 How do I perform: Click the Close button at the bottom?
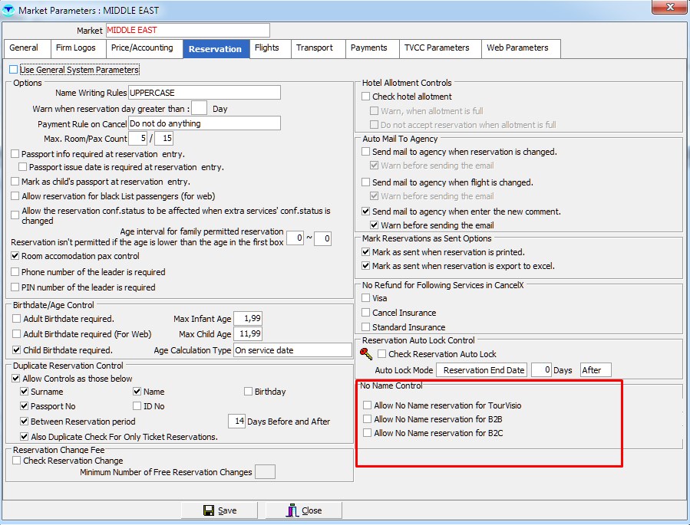[304, 510]
